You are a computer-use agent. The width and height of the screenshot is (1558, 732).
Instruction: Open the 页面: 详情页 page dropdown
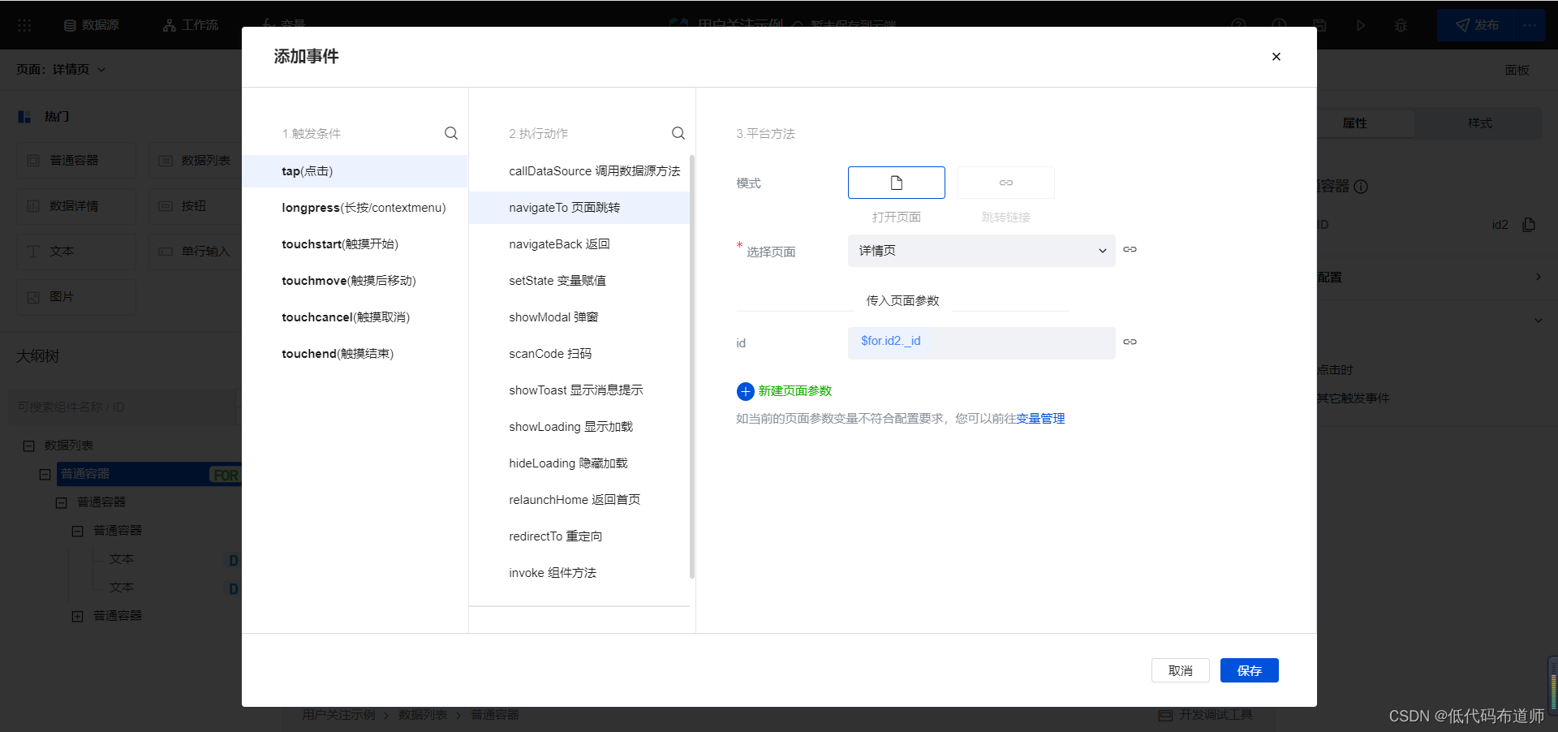[x=61, y=70]
